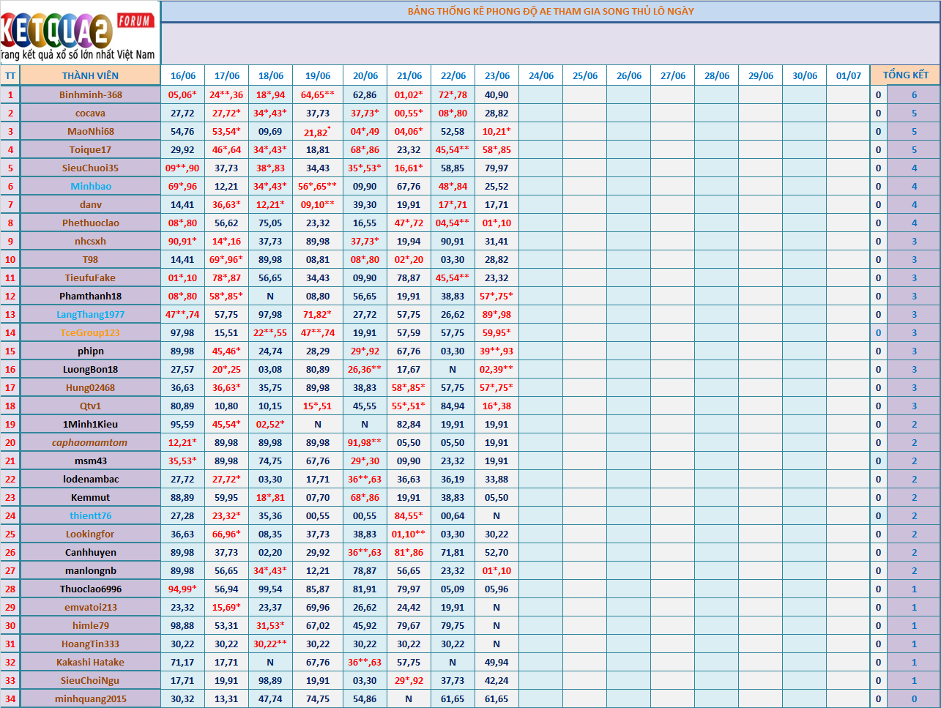Click the table title BẢNG THỐNG KÊ PHONG ĐỘ
Image resolution: width=941 pixels, height=708 pixels.
[550, 11]
